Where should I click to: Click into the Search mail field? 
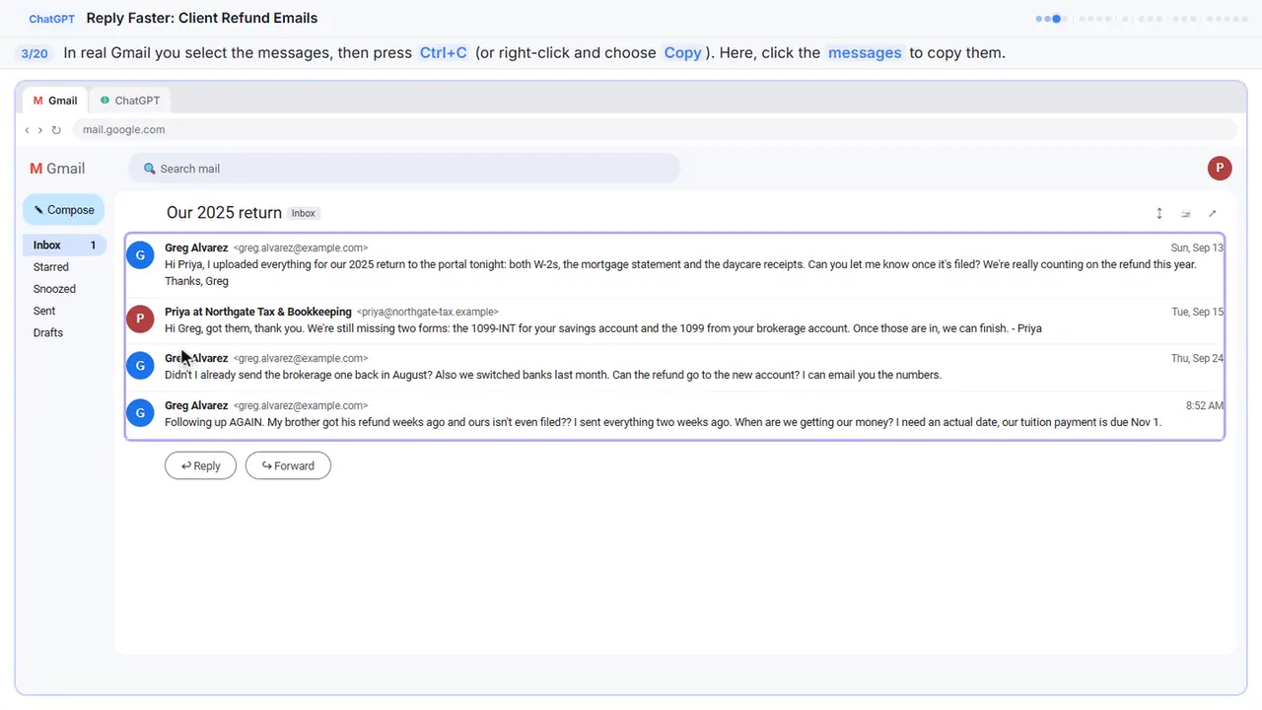coord(404,169)
